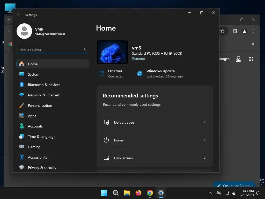Click the search magnifier in Find a setting
Screen dimensions: 265x199
click(x=84, y=49)
